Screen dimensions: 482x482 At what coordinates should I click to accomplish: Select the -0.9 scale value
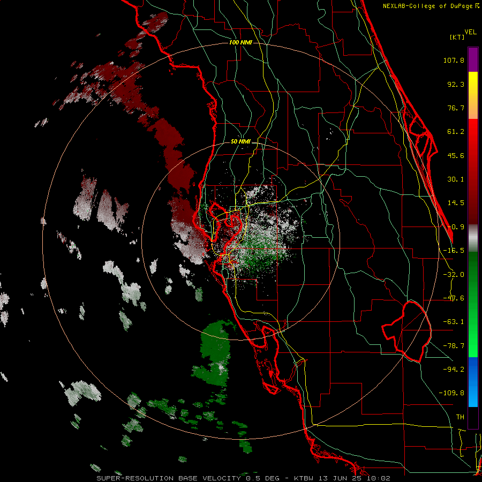pos(456,227)
